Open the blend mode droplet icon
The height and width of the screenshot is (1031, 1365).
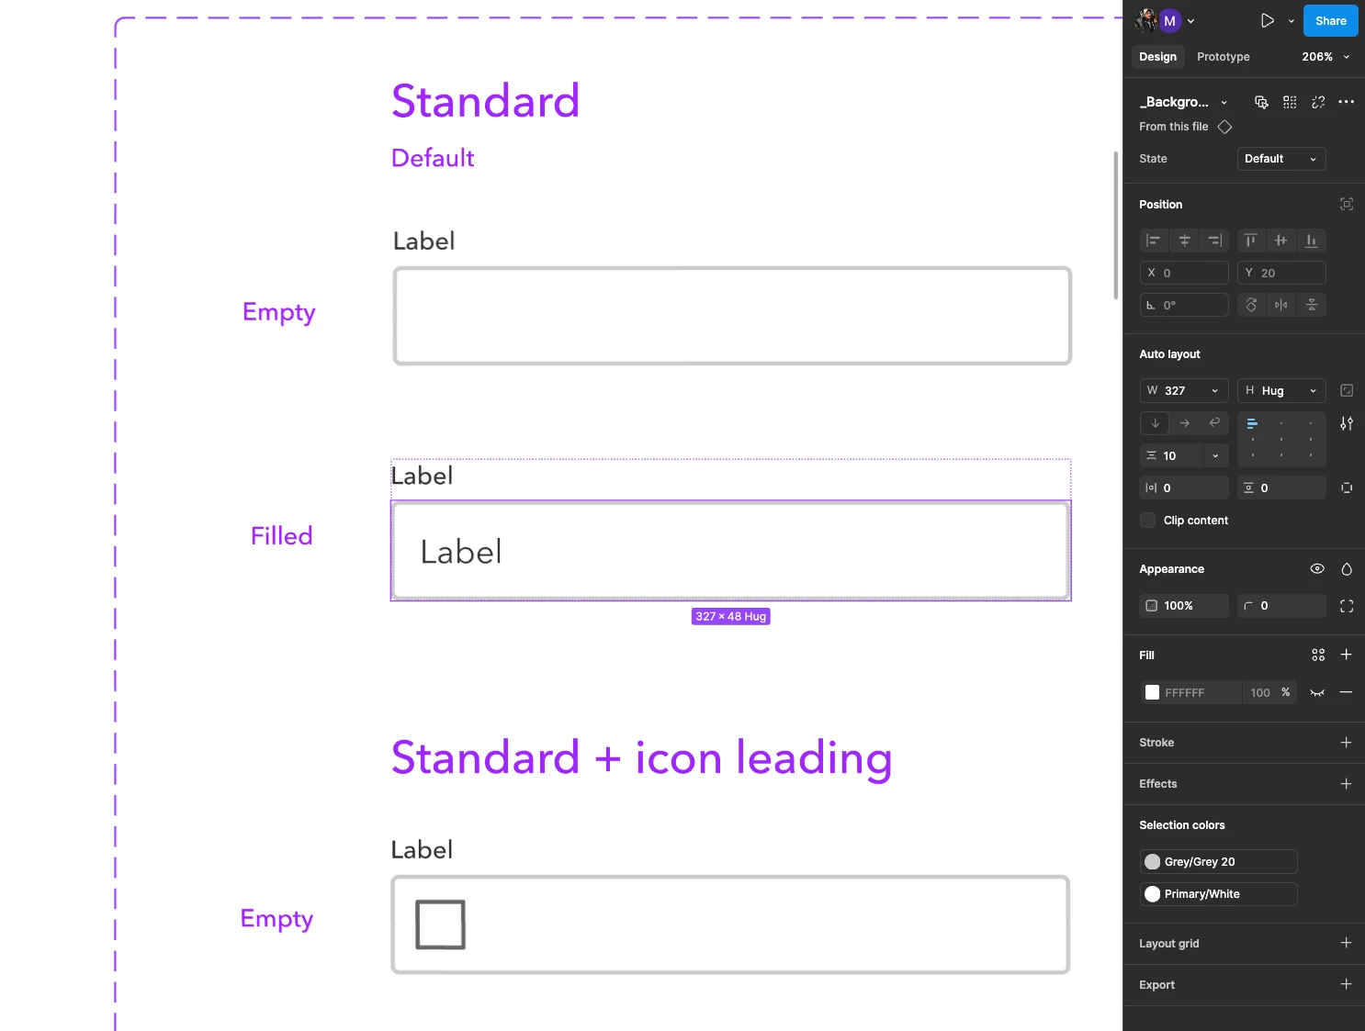pos(1347,569)
